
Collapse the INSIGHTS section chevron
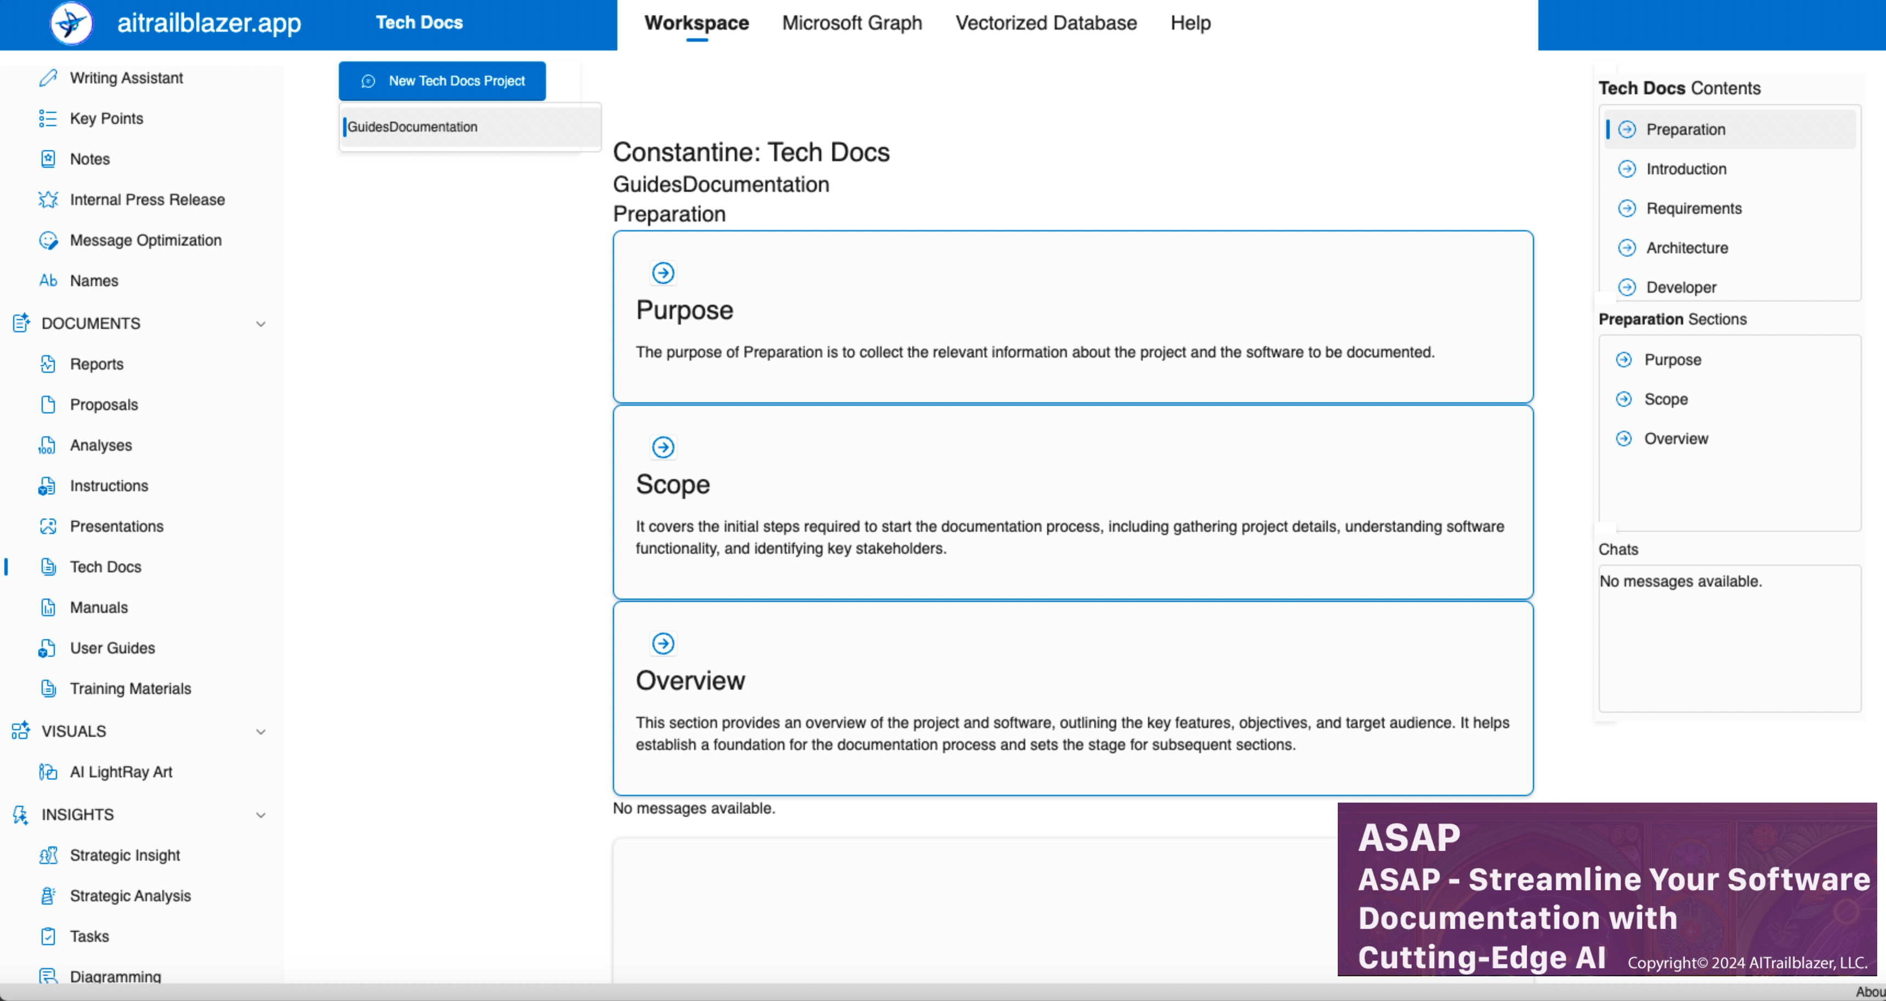click(x=260, y=815)
